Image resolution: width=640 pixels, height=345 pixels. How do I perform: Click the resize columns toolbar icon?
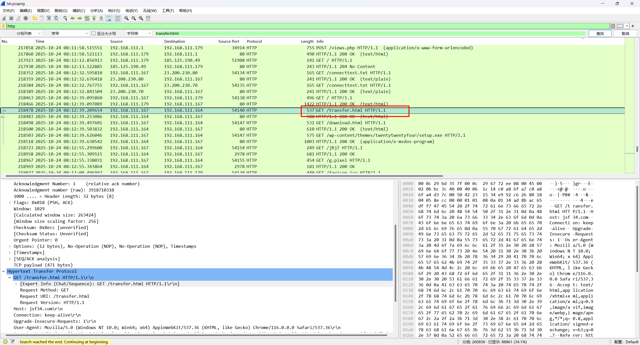(x=148, y=18)
